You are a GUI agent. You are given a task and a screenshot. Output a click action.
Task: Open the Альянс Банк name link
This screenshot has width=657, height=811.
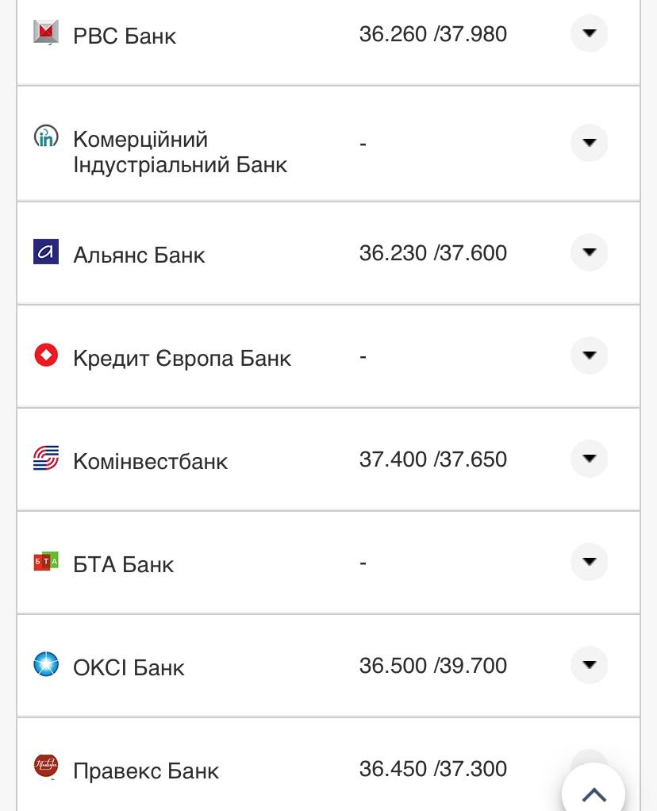pyautogui.click(x=139, y=255)
